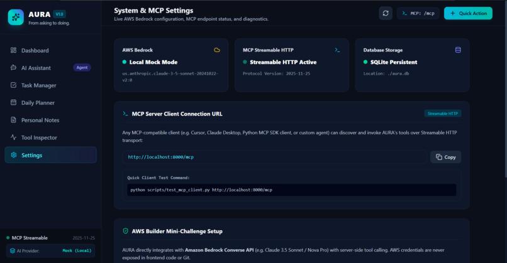Click the Local Mock Mode status text
Viewport: 507px width, 263px height.
point(153,62)
